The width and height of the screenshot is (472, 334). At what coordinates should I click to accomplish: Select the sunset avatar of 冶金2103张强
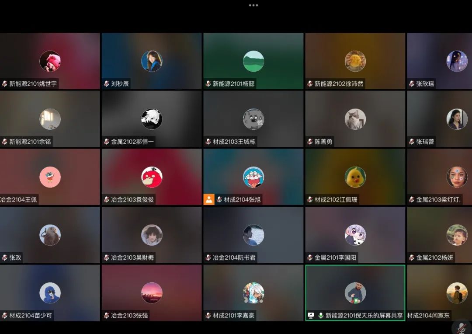click(152, 293)
